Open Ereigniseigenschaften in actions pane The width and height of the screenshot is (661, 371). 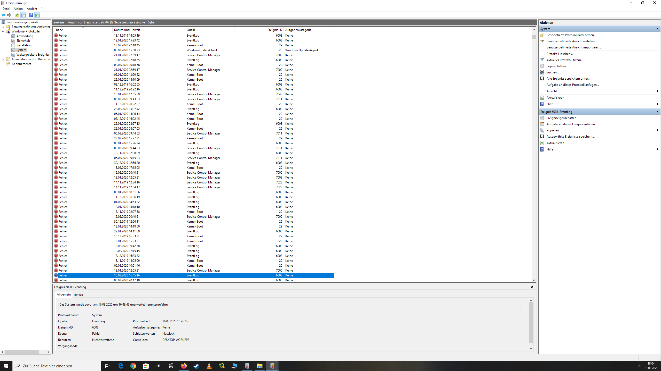click(561, 118)
